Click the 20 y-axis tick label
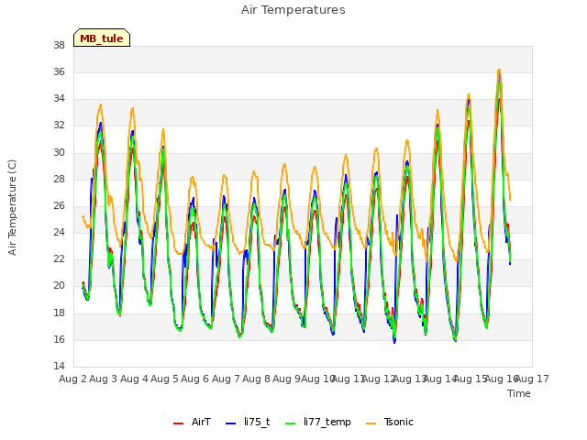Screen dimensions: 587x440 [x=59, y=286]
